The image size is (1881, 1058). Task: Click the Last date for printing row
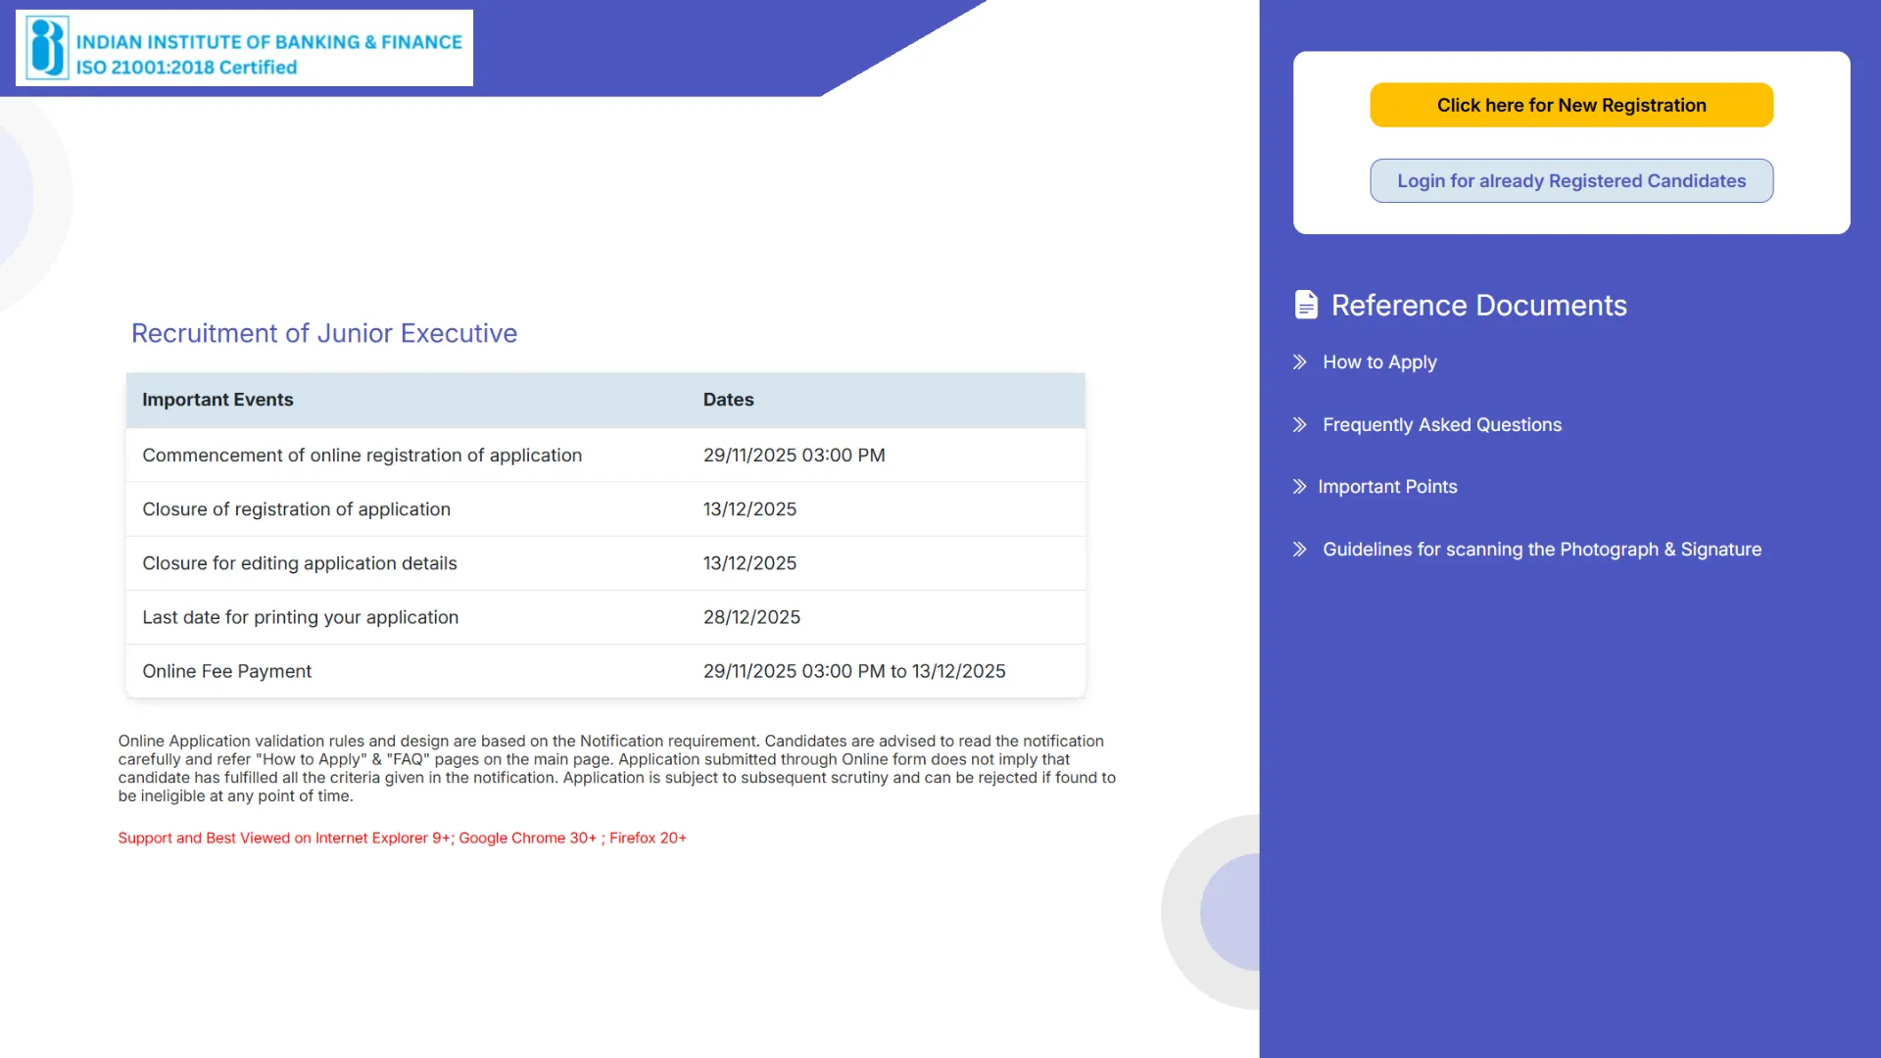604,617
